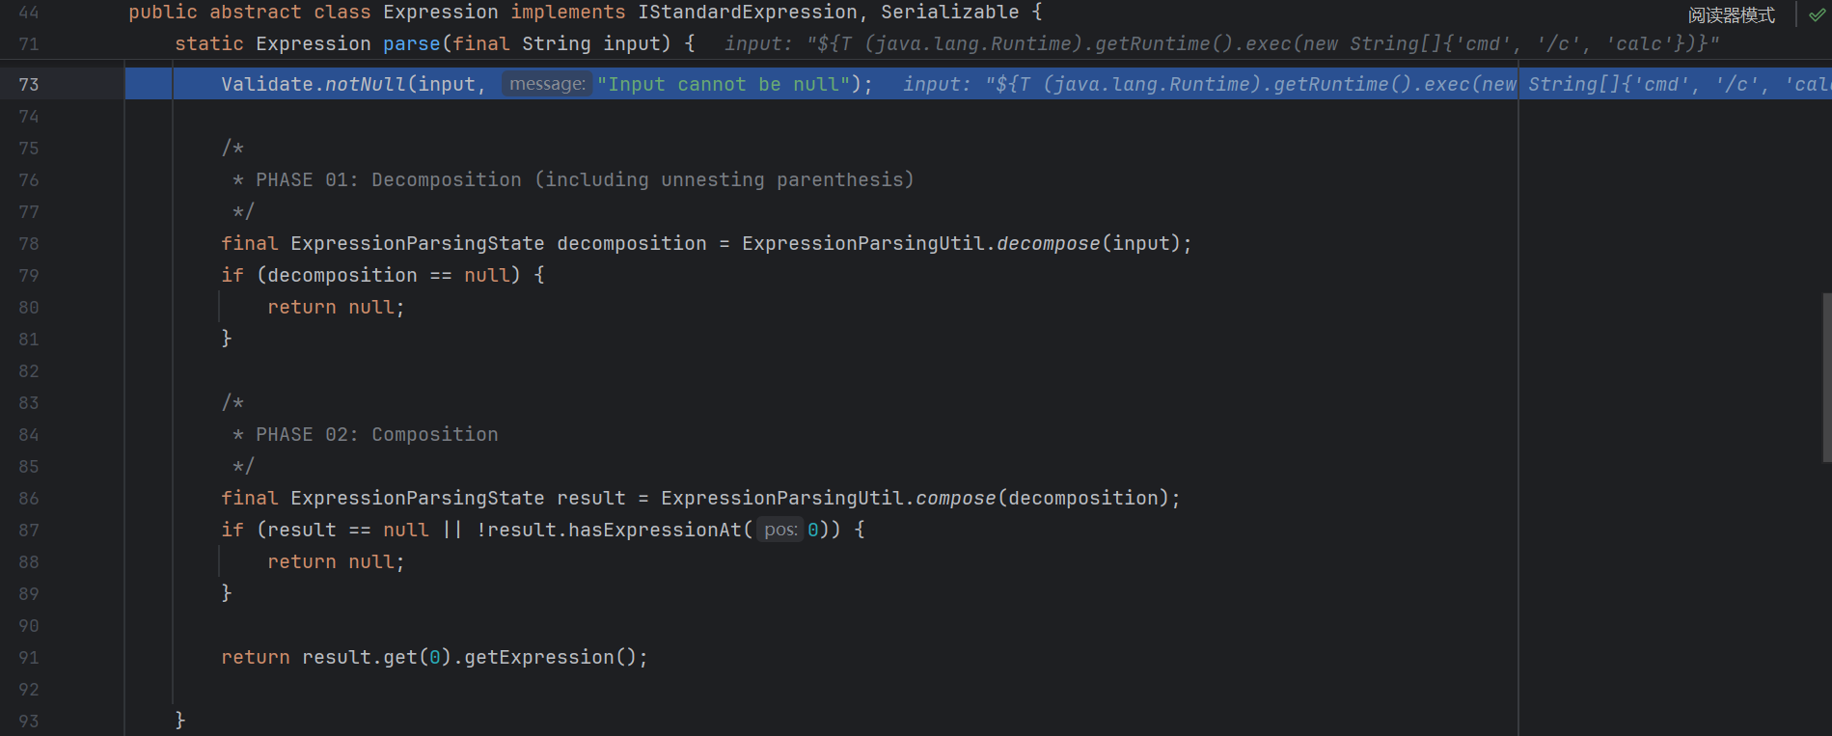Click line number 91 in the gutter
This screenshot has width=1832, height=736.
click(x=29, y=658)
